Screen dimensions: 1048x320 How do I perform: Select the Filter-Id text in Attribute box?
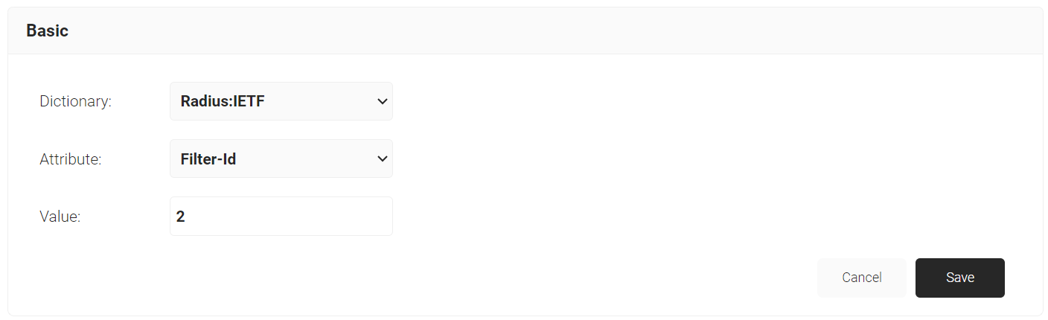click(x=208, y=159)
